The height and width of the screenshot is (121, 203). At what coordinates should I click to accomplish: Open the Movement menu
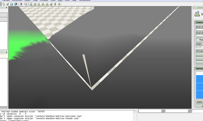coord(17,1)
